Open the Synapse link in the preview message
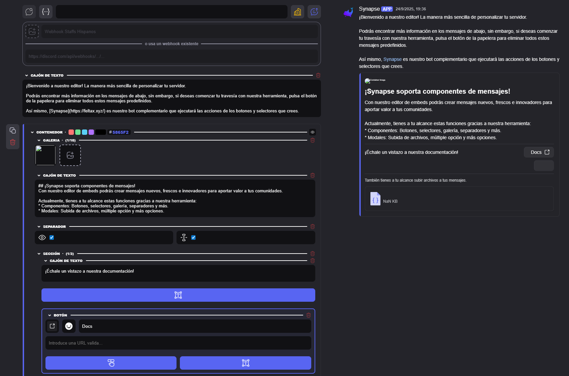 click(392, 59)
